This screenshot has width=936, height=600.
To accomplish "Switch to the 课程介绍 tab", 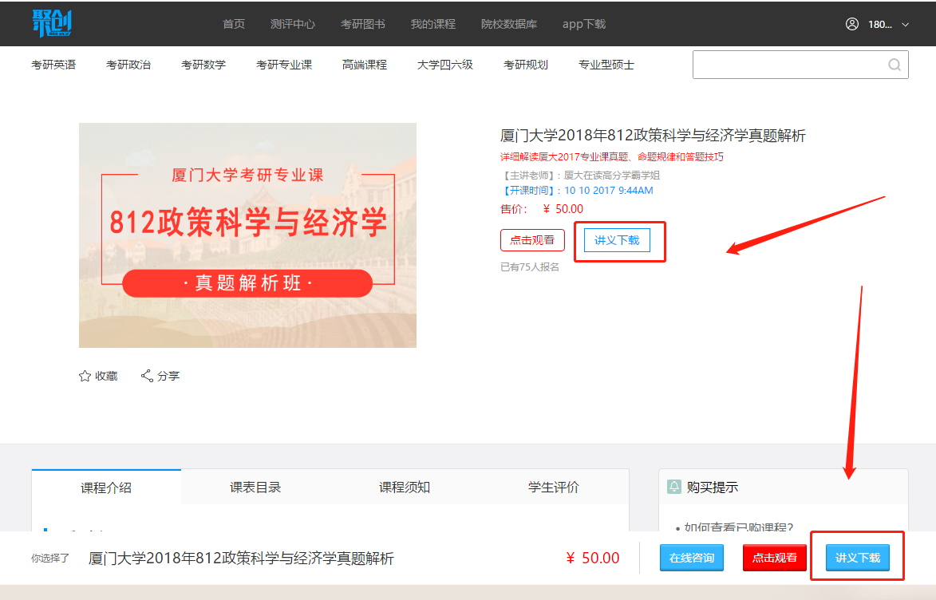I will coord(106,487).
